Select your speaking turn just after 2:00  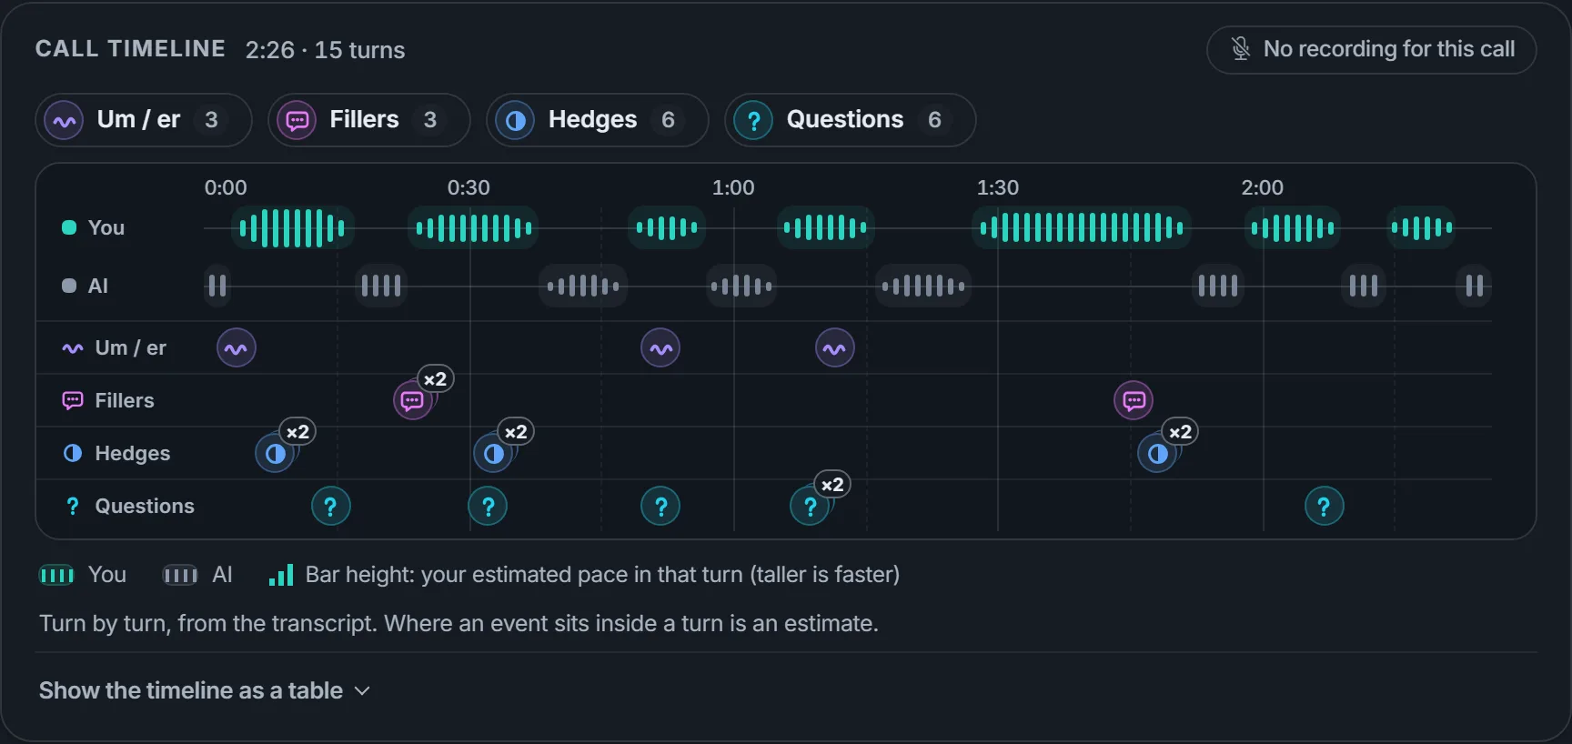pos(1293,228)
